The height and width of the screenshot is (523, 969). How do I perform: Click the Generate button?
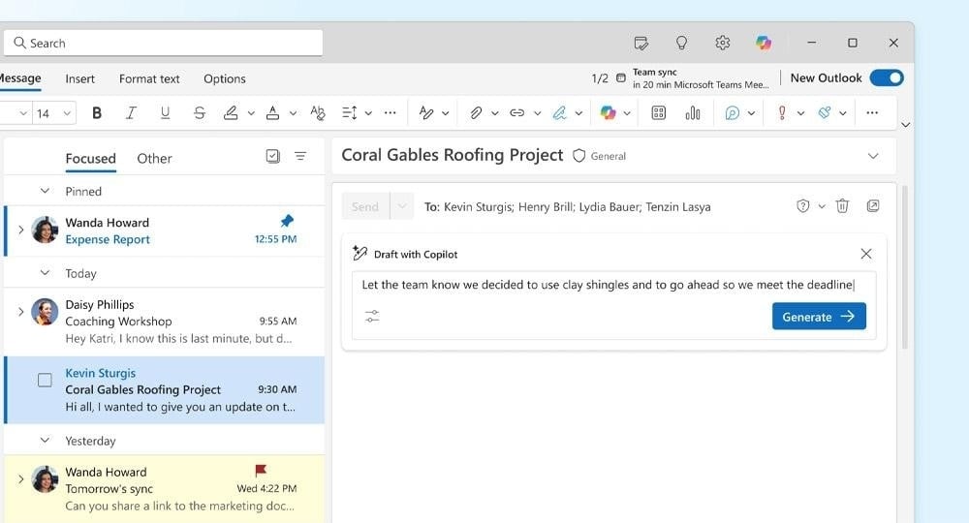[x=819, y=316]
